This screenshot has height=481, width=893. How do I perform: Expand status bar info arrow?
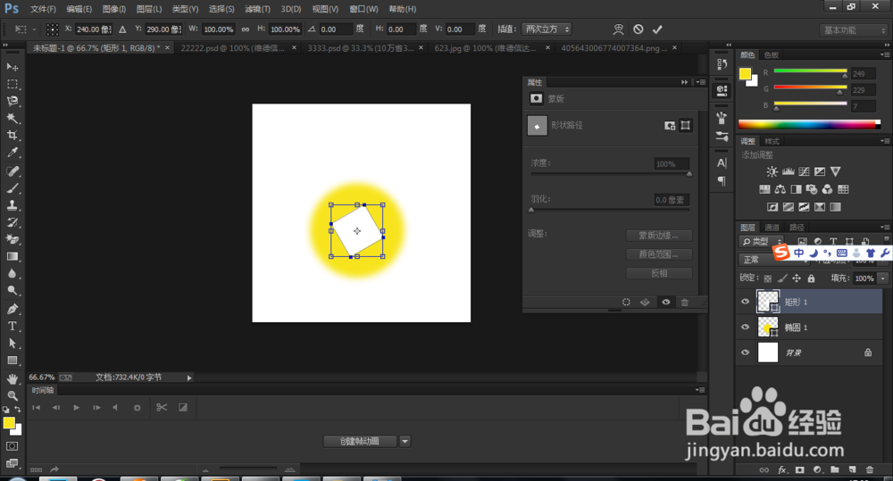(x=189, y=377)
